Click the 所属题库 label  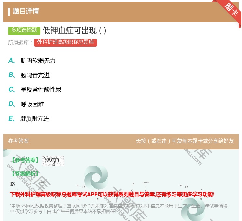pos(20,43)
